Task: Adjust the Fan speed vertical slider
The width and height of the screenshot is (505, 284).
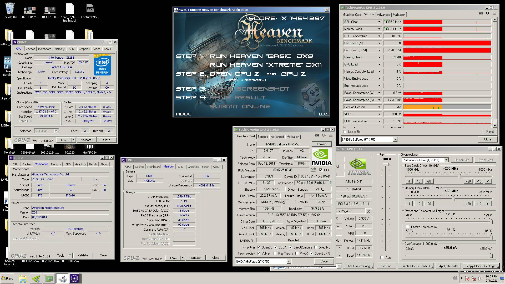Action: pyautogui.click(x=386, y=165)
